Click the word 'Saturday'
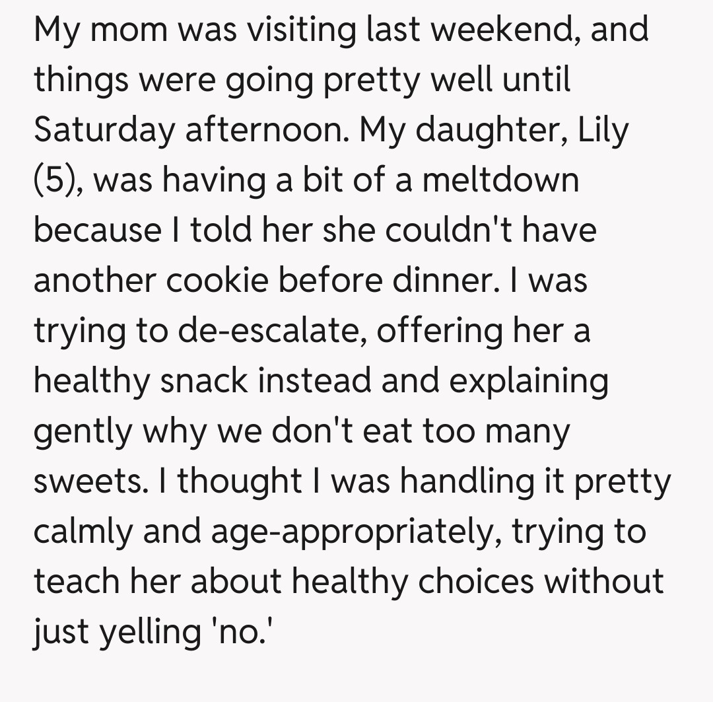The image size is (713, 702). coord(104,131)
